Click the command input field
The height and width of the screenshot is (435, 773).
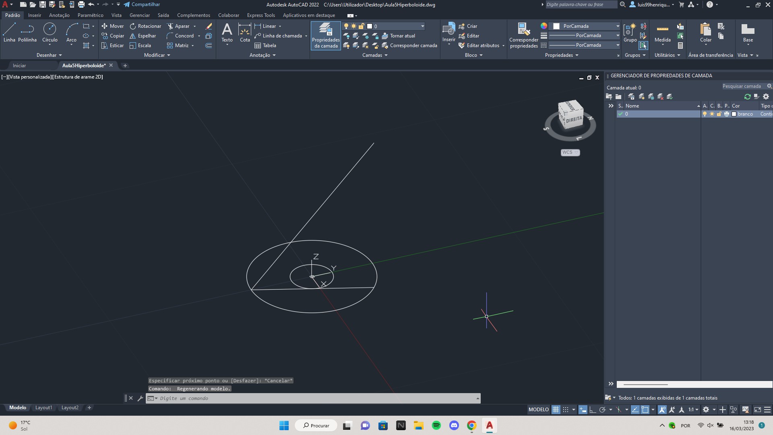click(313, 398)
